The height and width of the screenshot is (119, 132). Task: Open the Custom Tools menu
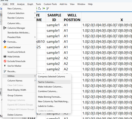coord(50,4)
